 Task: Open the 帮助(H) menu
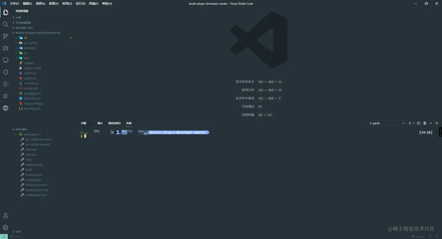pyautogui.click(x=107, y=4)
